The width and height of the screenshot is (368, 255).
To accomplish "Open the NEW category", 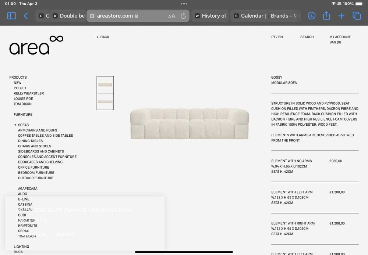I will [x=18, y=83].
